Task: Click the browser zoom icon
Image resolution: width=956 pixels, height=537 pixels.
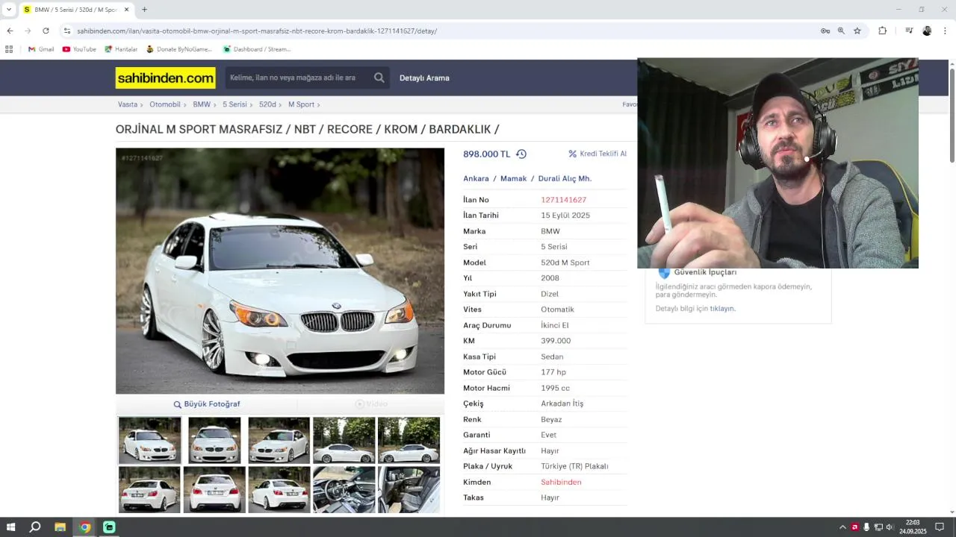Action: pos(841,31)
